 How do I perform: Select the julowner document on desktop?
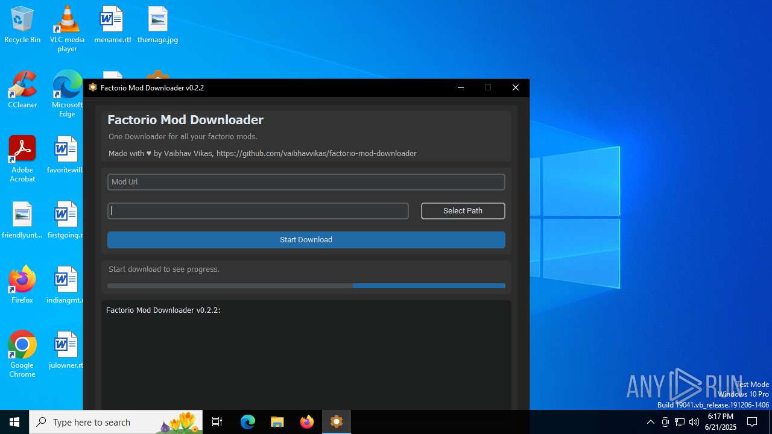click(x=65, y=351)
